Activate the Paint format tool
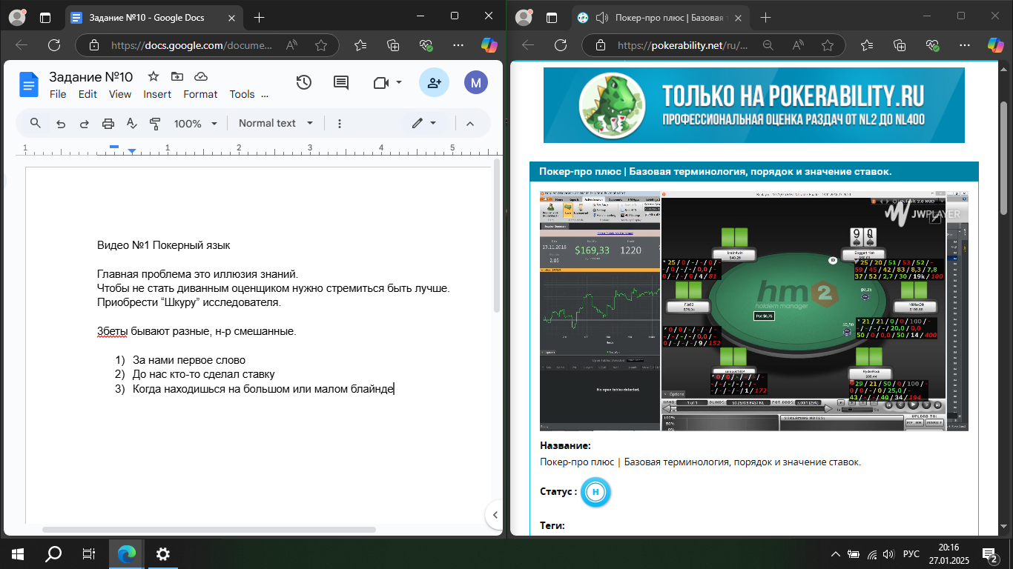 (x=155, y=124)
